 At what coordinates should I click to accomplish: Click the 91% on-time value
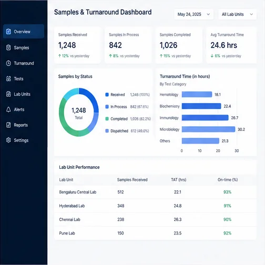[227, 206]
